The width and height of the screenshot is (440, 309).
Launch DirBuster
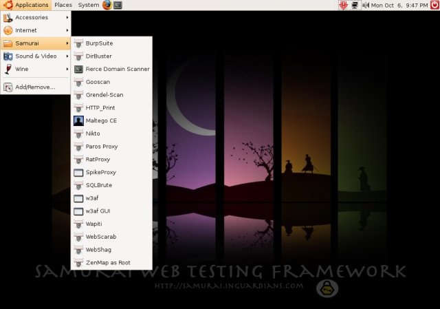point(111,56)
